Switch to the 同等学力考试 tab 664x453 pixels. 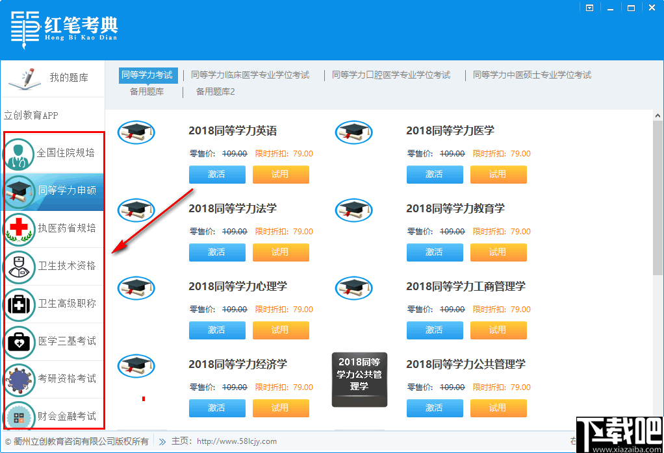pos(147,75)
